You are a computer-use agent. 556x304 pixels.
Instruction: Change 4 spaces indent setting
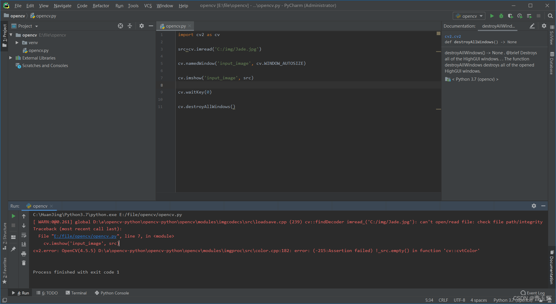[x=479, y=300]
